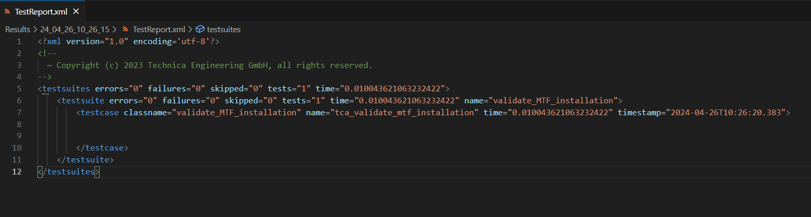811x217 pixels.
Task: Select line 5 via its line number
Action: pos(19,88)
